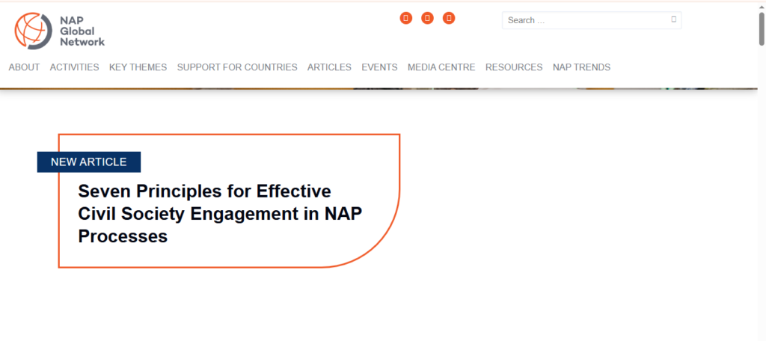Viewport: 766px width, 341px height.
Task: Navigate to EVENTS page
Action: click(379, 67)
